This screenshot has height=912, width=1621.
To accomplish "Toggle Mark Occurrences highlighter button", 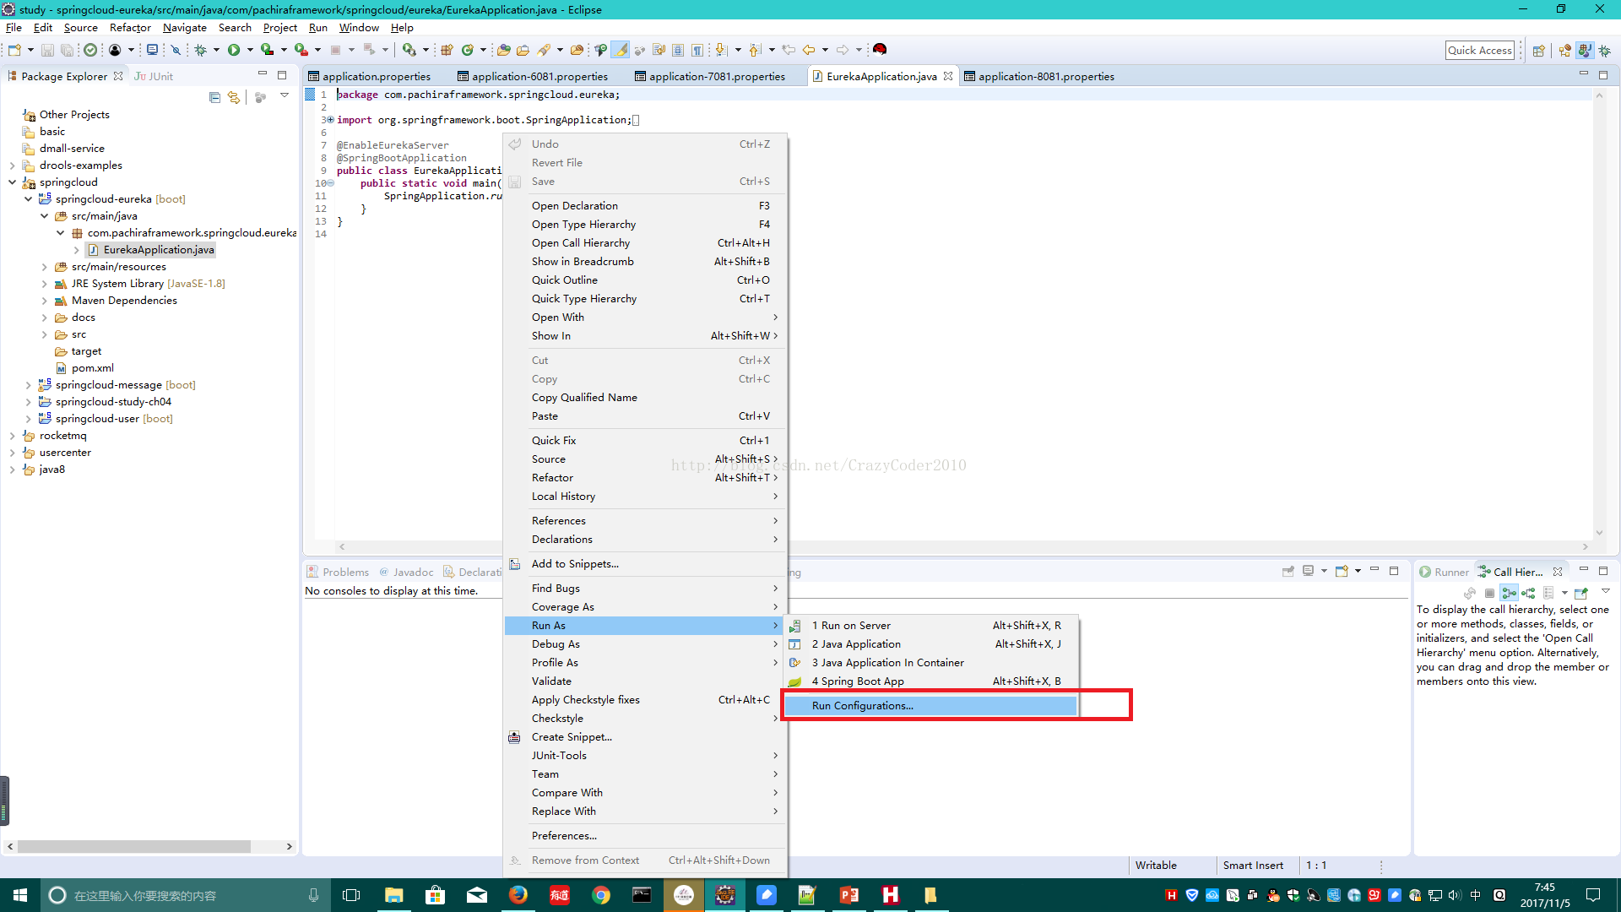I will point(621,50).
